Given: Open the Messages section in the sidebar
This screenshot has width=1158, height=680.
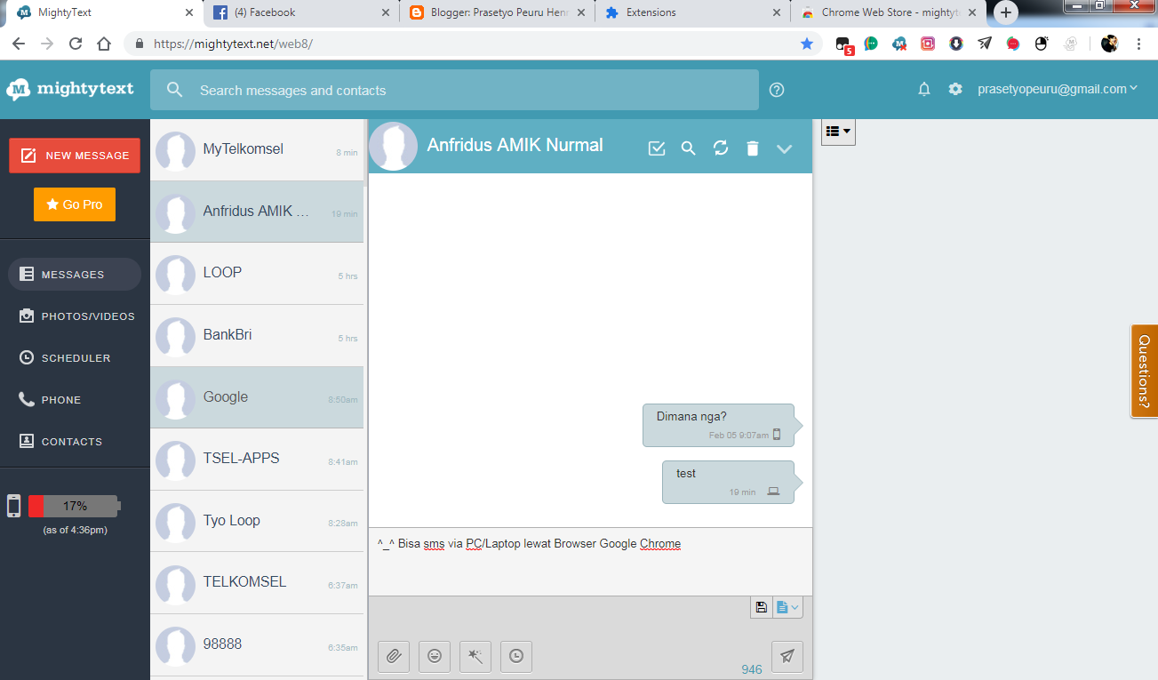Looking at the screenshot, I should coord(75,275).
